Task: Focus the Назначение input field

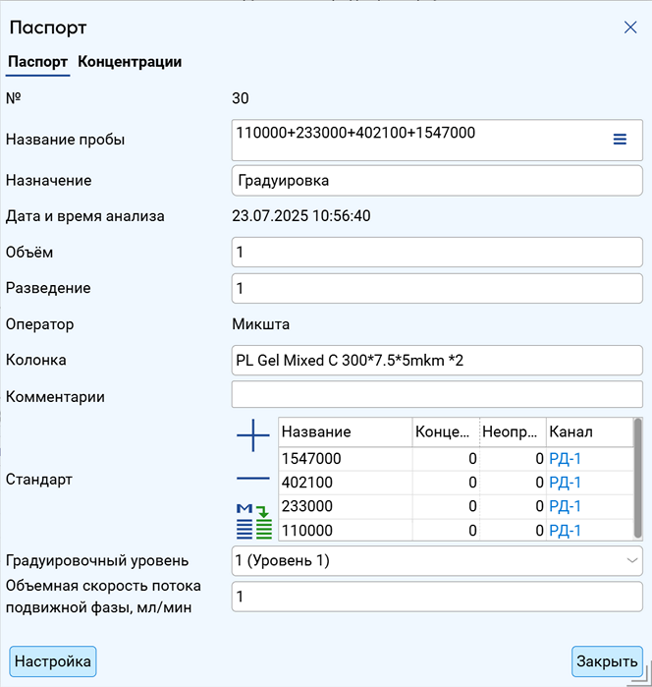Action: click(437, 181)
